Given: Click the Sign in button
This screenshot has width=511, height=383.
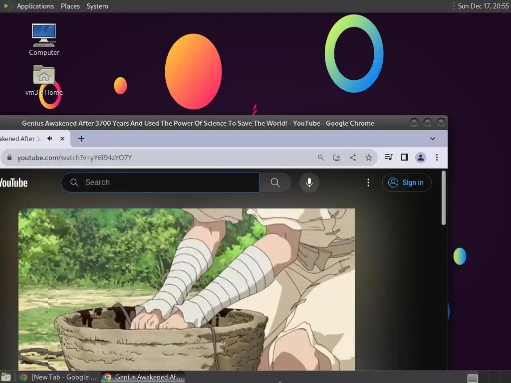Looking at the screenshot, I should click(x=407, y=183).
